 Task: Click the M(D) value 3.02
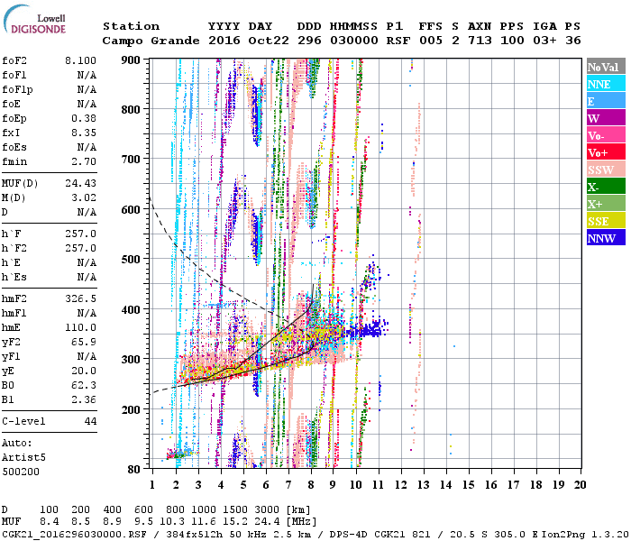[84, 198]
